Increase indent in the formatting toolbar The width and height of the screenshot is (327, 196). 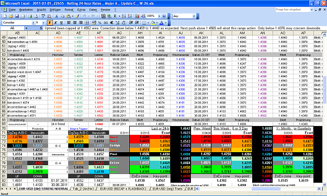tap(137, 22)
